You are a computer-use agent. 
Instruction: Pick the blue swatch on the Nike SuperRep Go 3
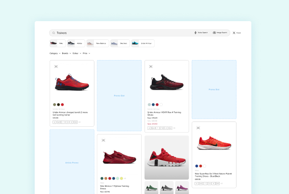tap(197, 166)
